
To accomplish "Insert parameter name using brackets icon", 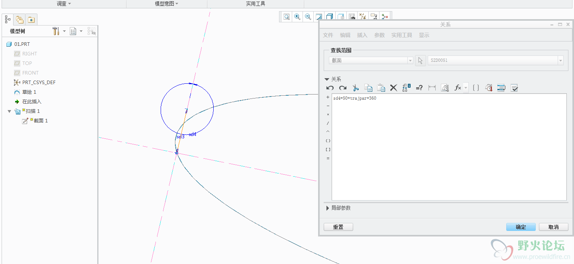I will pos(476,88).
